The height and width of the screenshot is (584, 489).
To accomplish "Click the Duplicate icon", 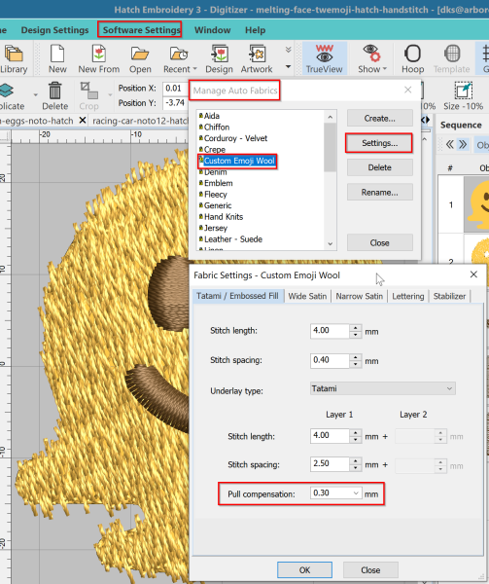I will pyautogui.click(x=11, y=96).
